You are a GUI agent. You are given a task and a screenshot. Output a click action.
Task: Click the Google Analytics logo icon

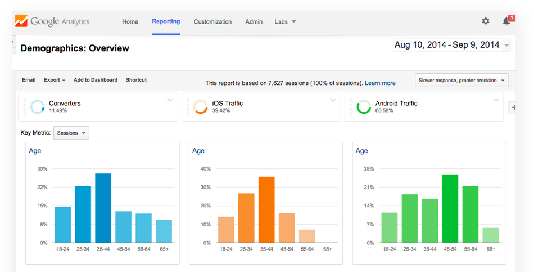point(21,21)
